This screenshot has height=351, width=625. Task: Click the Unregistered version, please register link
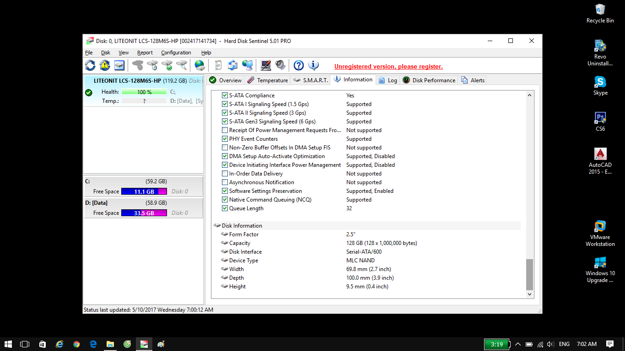click(388, 67)
